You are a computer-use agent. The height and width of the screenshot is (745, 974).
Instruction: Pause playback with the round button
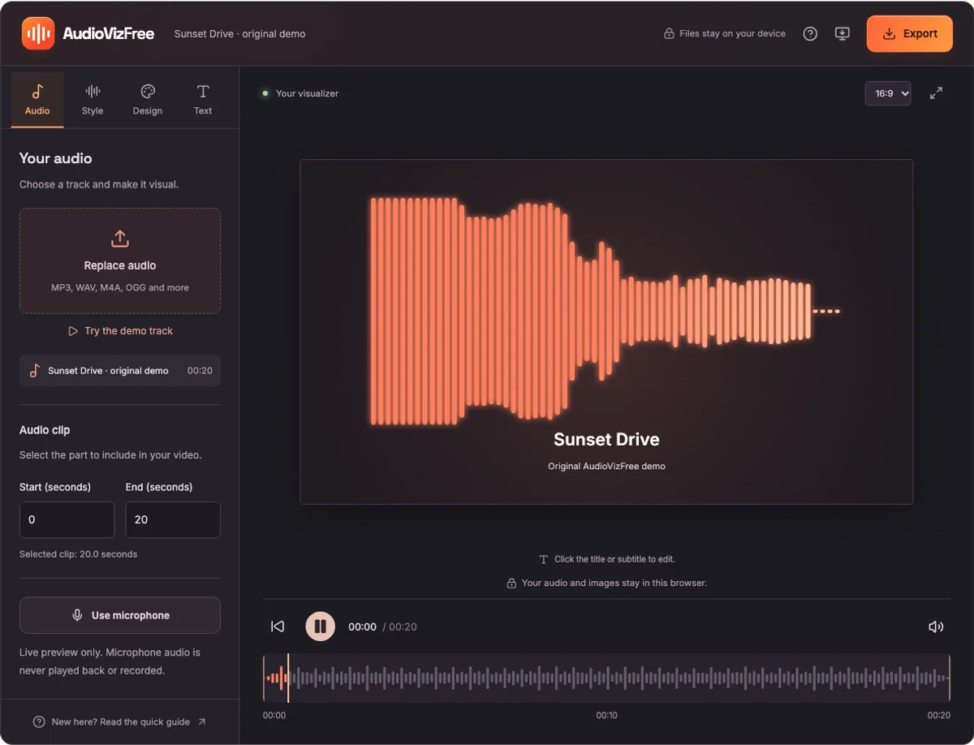(320, 627)
